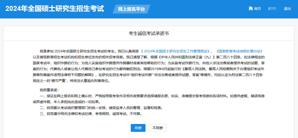Click the 不同意 button
The width and height of the screenshot is (298, 138).
[x=158, y=128]
